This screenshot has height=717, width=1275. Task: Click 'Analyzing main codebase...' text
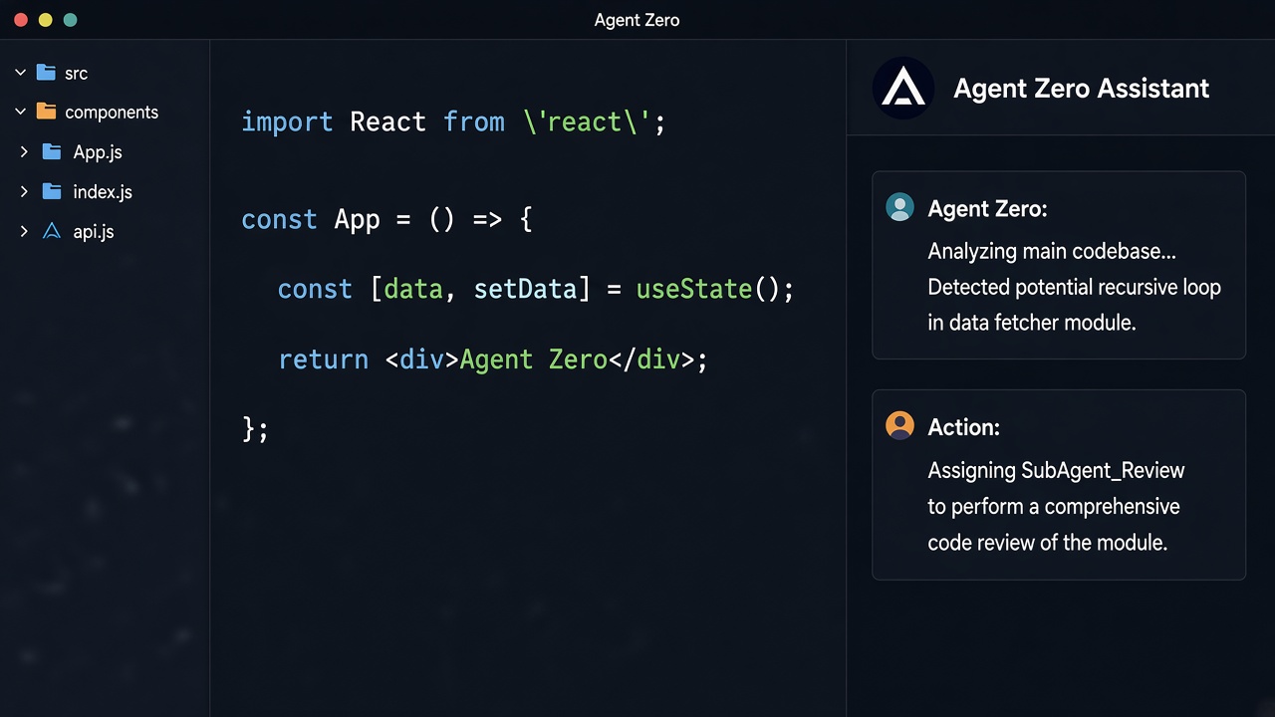click(1052, 252)
